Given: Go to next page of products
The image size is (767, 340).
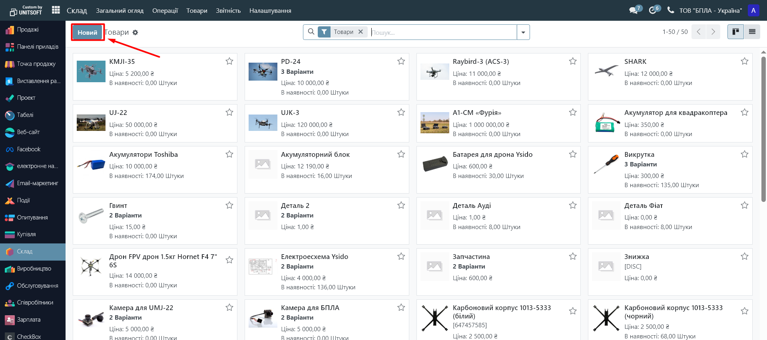Looking at the screenshot, I should 713,32.
